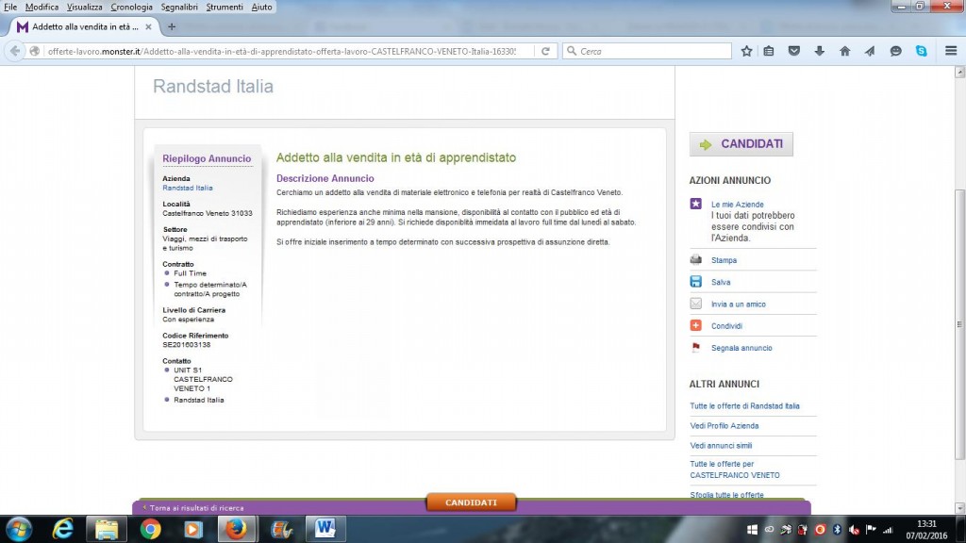
Task: Click the orange CANDIDATI button at bottom
Action: pyautogui.click(x=471, y=502)
